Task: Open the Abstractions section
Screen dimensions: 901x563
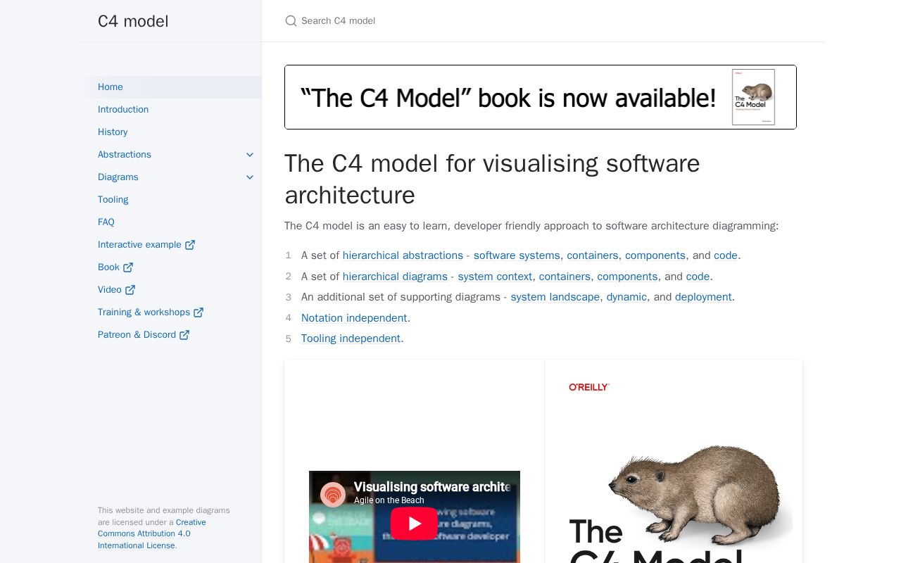Action: 125,155
